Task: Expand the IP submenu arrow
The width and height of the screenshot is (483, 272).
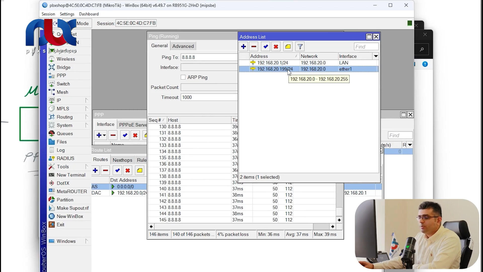Action: pos(87,100)
